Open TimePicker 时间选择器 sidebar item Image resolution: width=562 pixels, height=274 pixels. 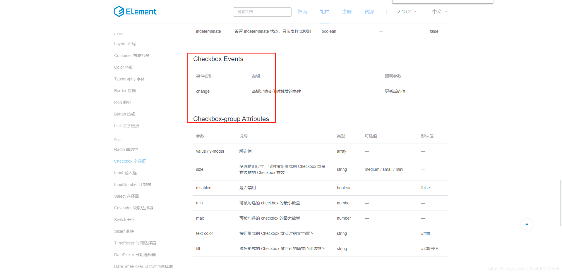135,243
